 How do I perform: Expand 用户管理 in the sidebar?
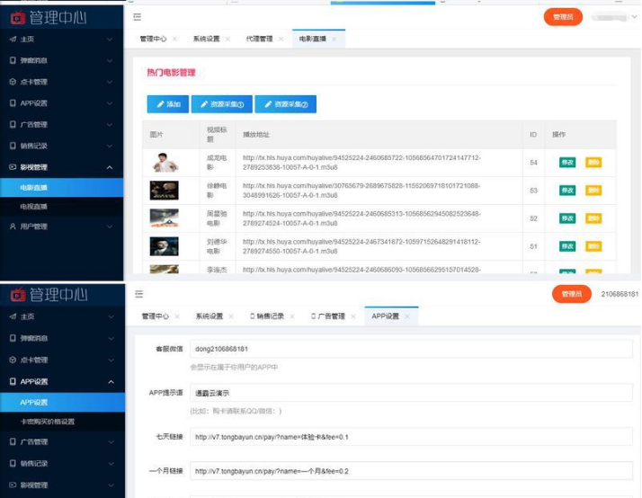61,227
